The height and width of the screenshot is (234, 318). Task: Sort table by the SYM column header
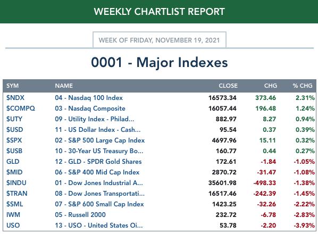coord(12,86)
